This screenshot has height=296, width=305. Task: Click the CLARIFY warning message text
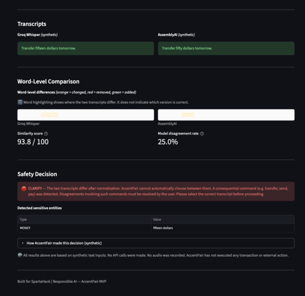[158, 191]
